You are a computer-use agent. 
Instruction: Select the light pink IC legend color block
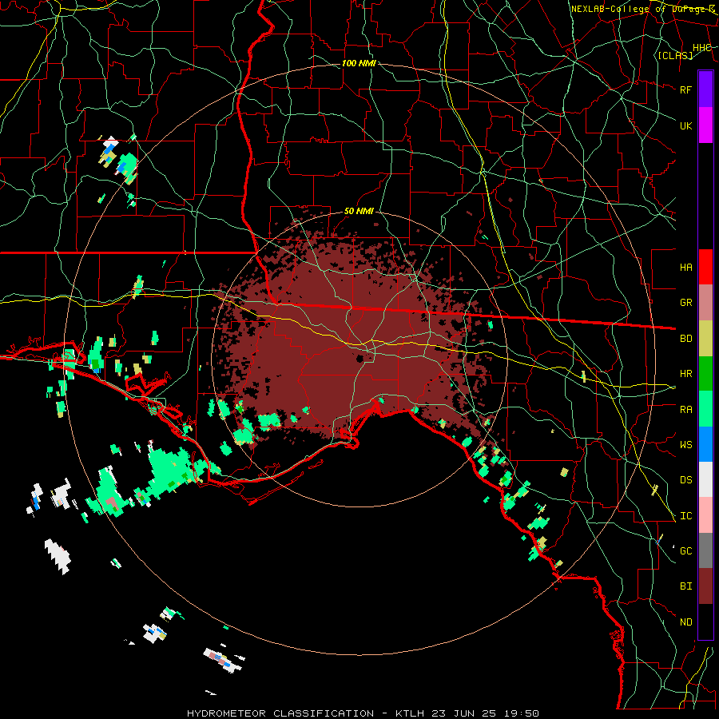point(705,515)
